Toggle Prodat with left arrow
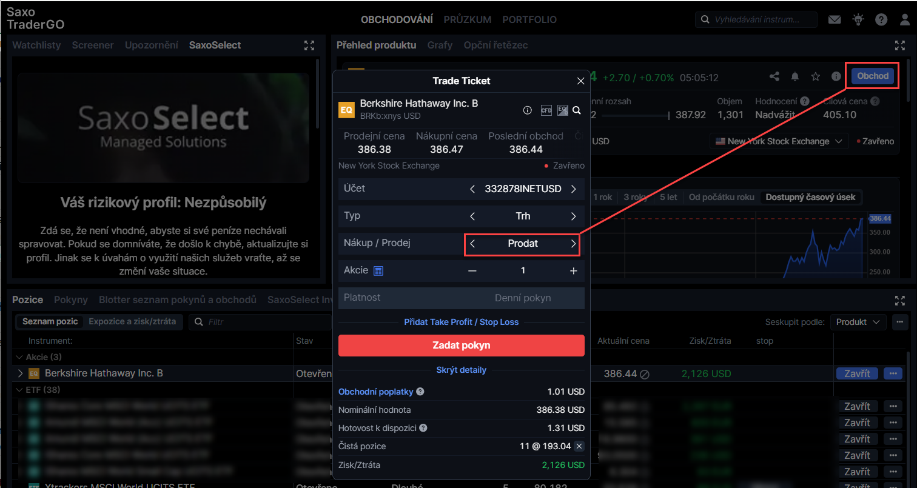 (x=472, y=244)
